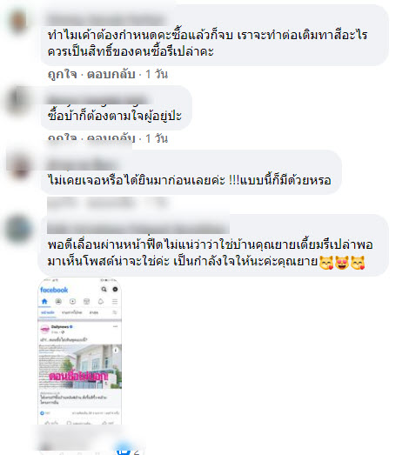The image size is (409, 455).
Task: Open the '1 วัน' timestamp of the second comment
Action: [x=157, y=138]
